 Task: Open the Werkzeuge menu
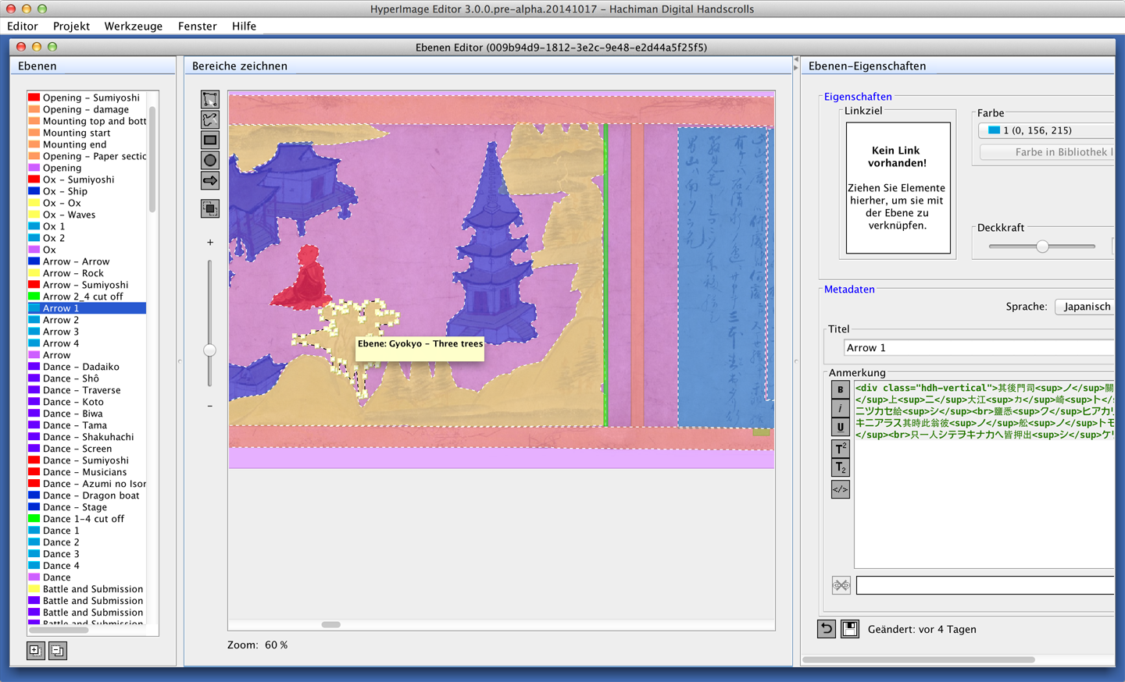tap(133, 26)
